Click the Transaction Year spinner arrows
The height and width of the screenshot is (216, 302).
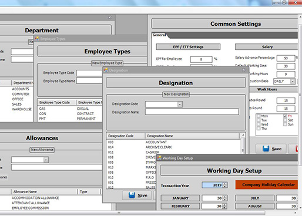click(x=225, y=185)
